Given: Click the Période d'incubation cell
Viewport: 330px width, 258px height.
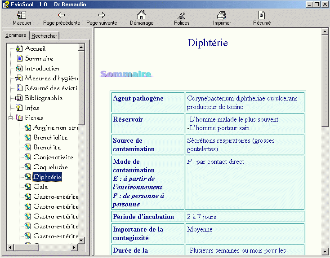Looking at the screenshot, I should [x=148, y=216].
